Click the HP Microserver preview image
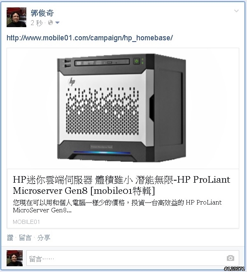 point(123,108)
